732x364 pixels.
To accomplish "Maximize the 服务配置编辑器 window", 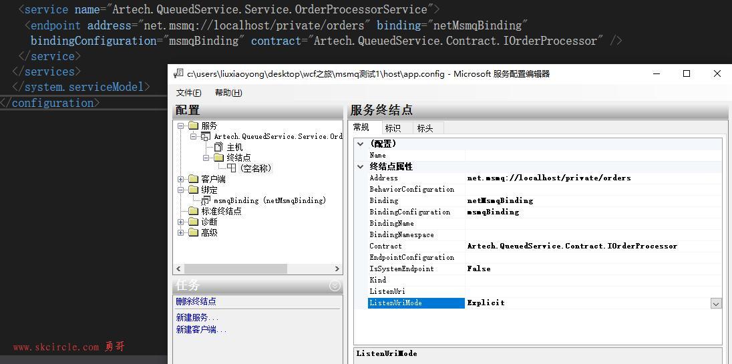I will click(x=687, y=73).
